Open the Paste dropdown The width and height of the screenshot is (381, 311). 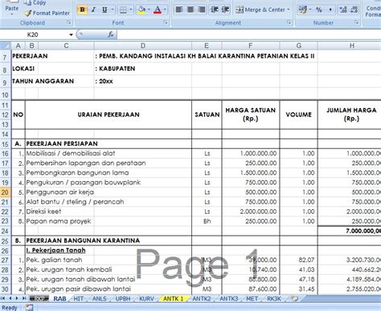[x=12, y=10]
